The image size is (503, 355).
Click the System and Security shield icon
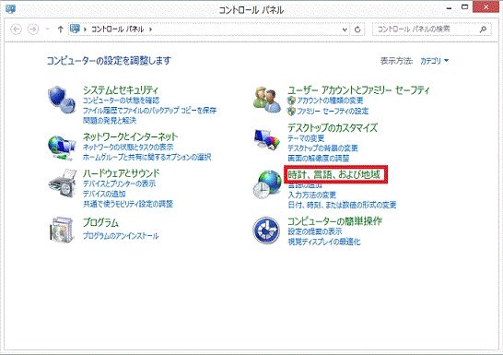coord(63,100)
